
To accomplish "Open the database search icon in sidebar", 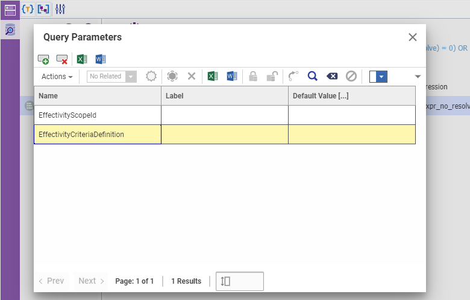I will 10,30.
